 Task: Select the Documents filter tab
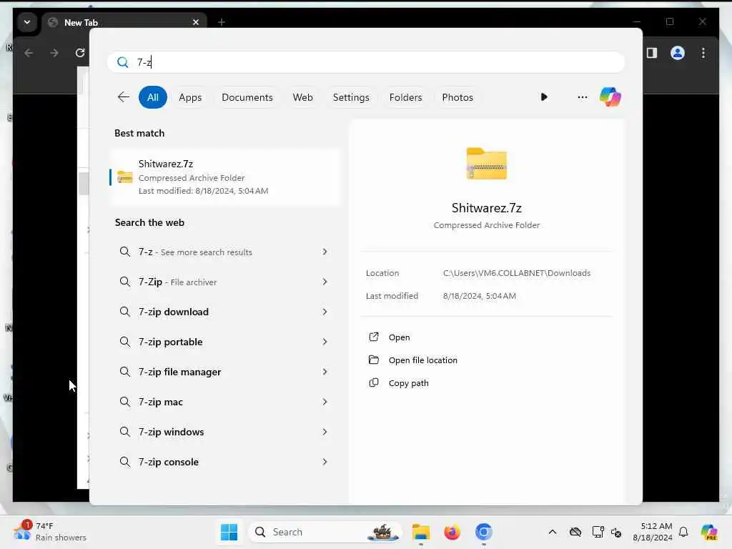pyautogui.click(x=247, y=97)
